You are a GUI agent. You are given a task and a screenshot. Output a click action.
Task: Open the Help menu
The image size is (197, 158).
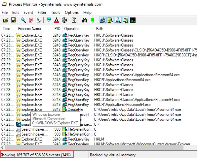click(x=87, y=13)
